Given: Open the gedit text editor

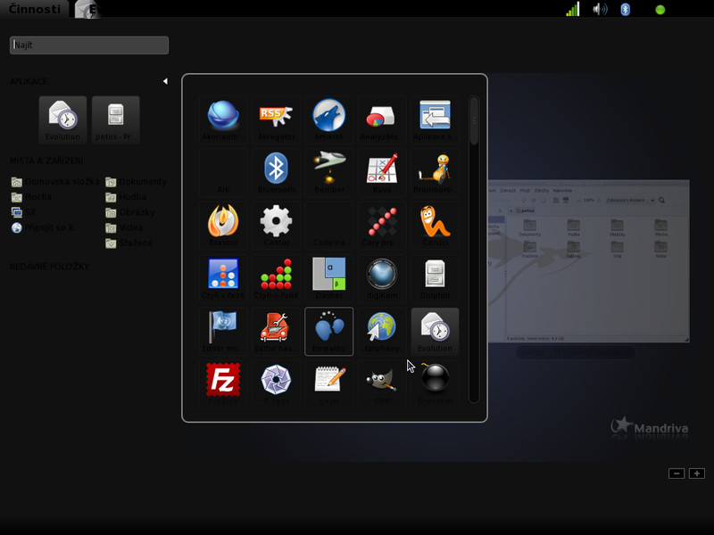Looking at the screenshot, I should tap(328, 383).
